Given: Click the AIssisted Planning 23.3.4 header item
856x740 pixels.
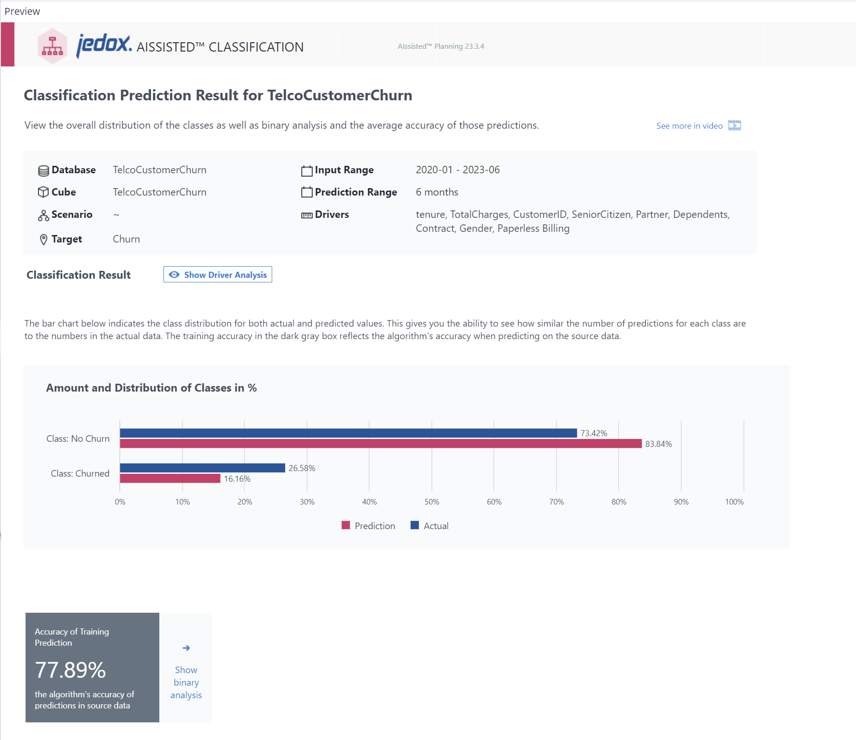Looking at the screenshot, I should tap(440, 46).
